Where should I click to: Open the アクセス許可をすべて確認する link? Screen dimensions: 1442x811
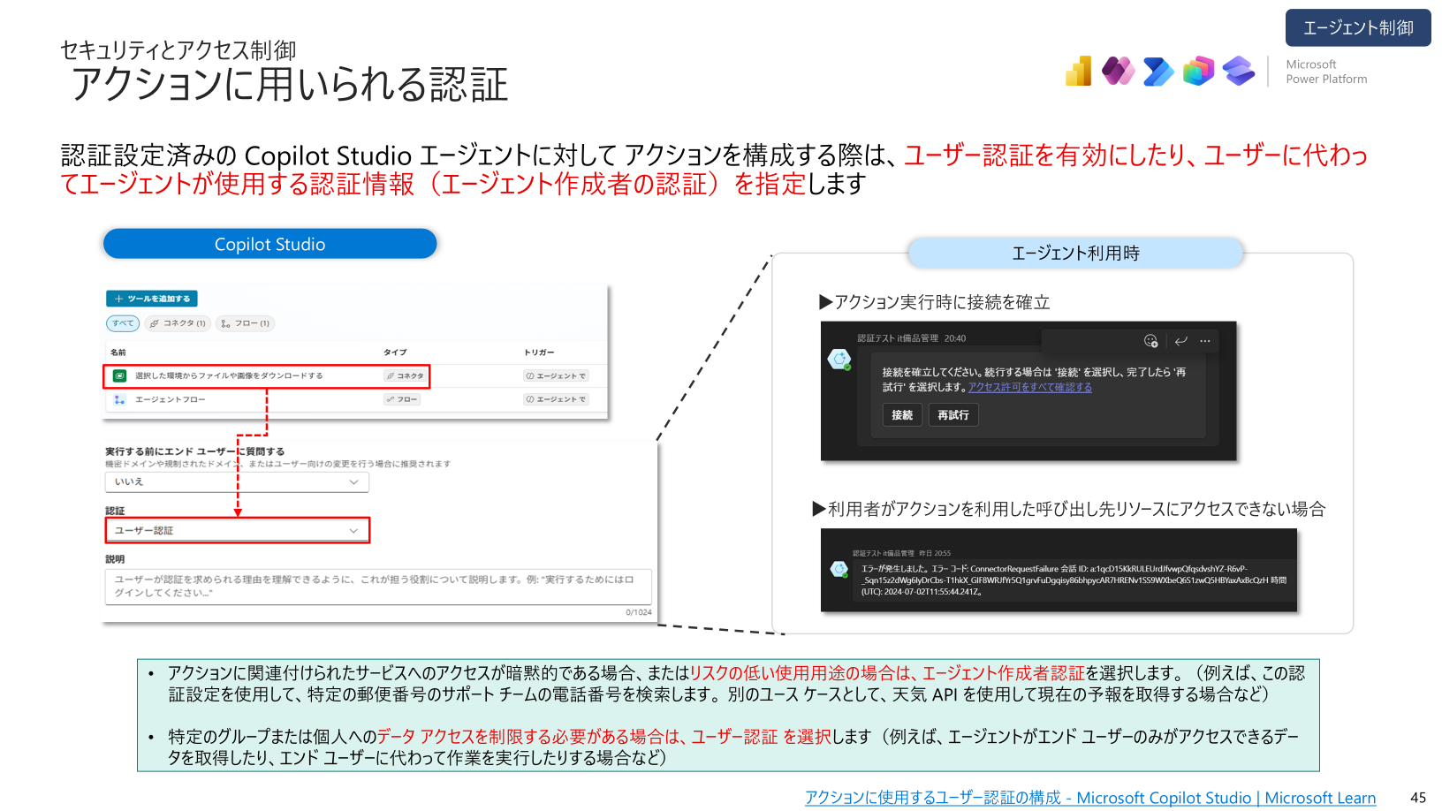click(1030, 387)
